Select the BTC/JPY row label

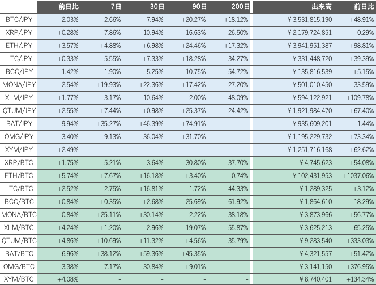click(x=19, y=20)
